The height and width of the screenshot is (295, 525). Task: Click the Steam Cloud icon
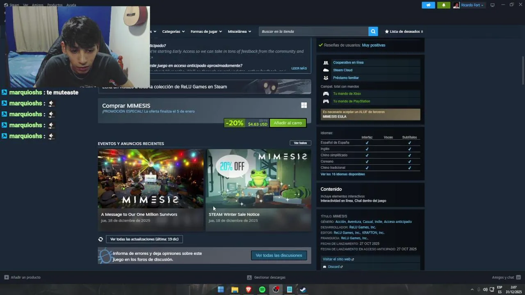pos(326,70)
